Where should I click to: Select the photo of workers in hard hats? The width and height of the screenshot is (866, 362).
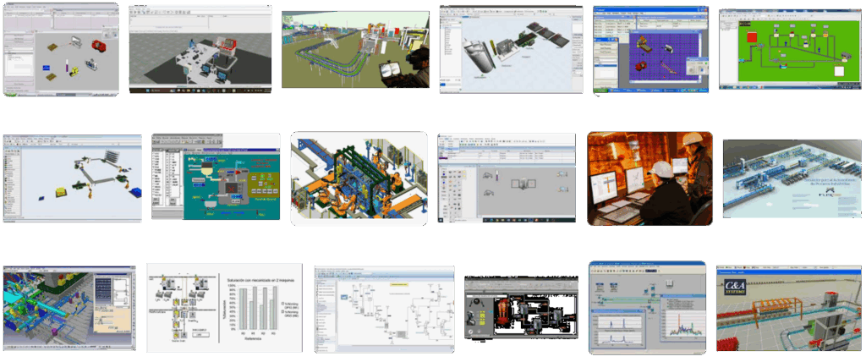tap(649, 178)
